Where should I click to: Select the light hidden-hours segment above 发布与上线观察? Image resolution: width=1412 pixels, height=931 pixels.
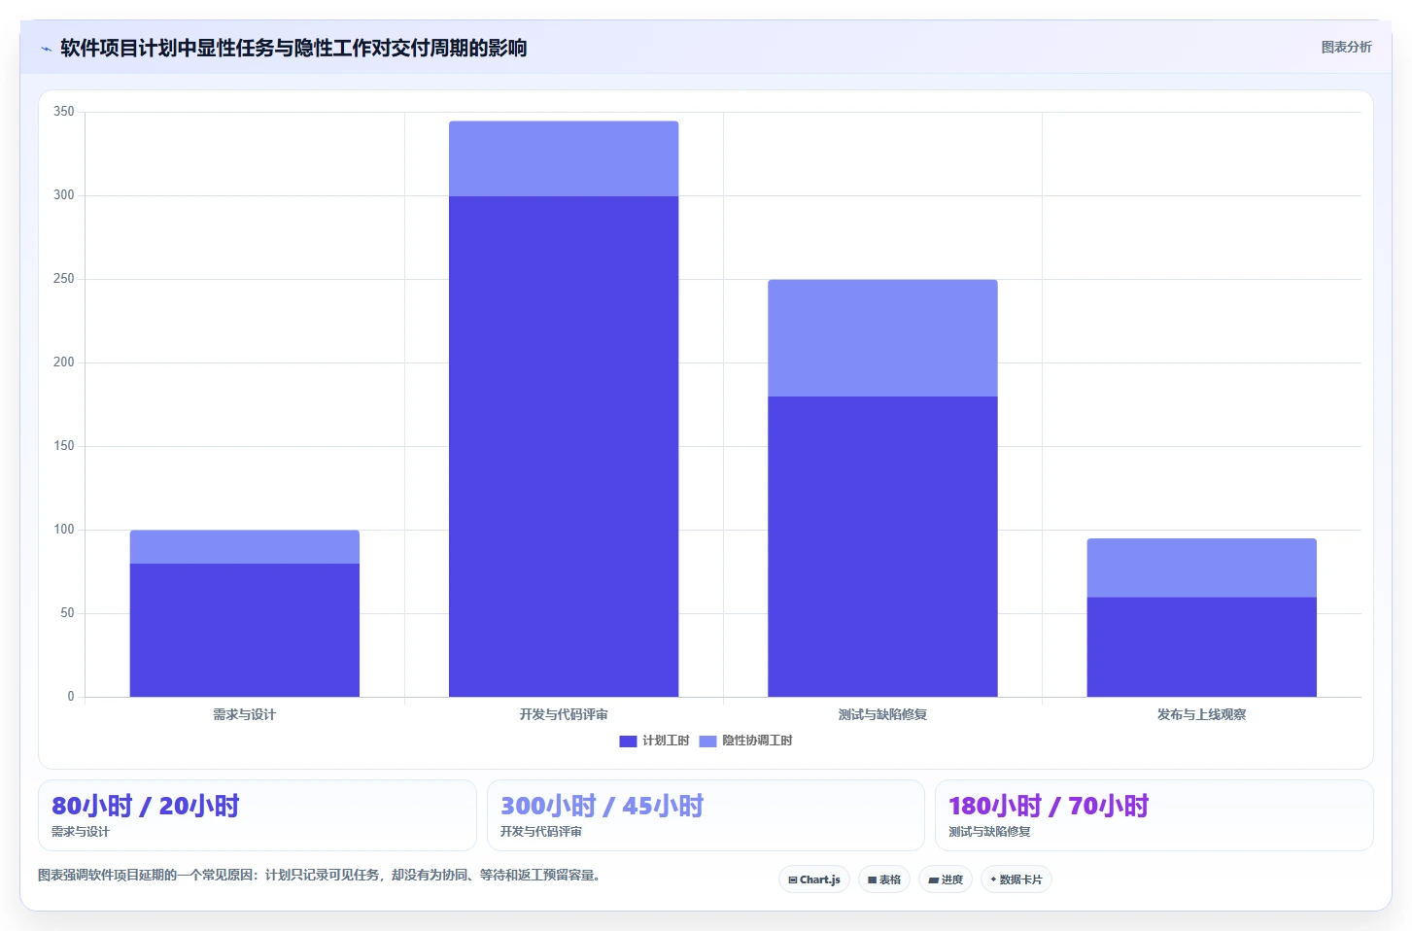[1202, 568]
